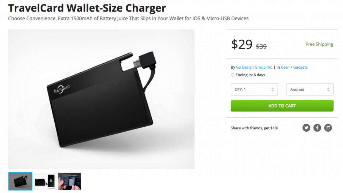
Task: Click the QTY selector arrows
Action: tap(273, 90)
